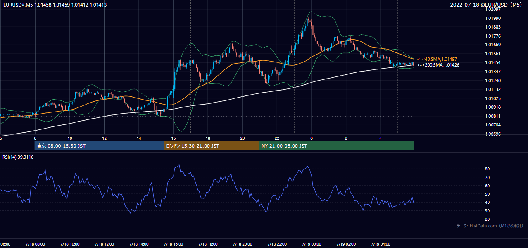Click the RSI(14) 39.0116 indicator label
Viewport: 528px width, 248px height.
coord(18,157)
